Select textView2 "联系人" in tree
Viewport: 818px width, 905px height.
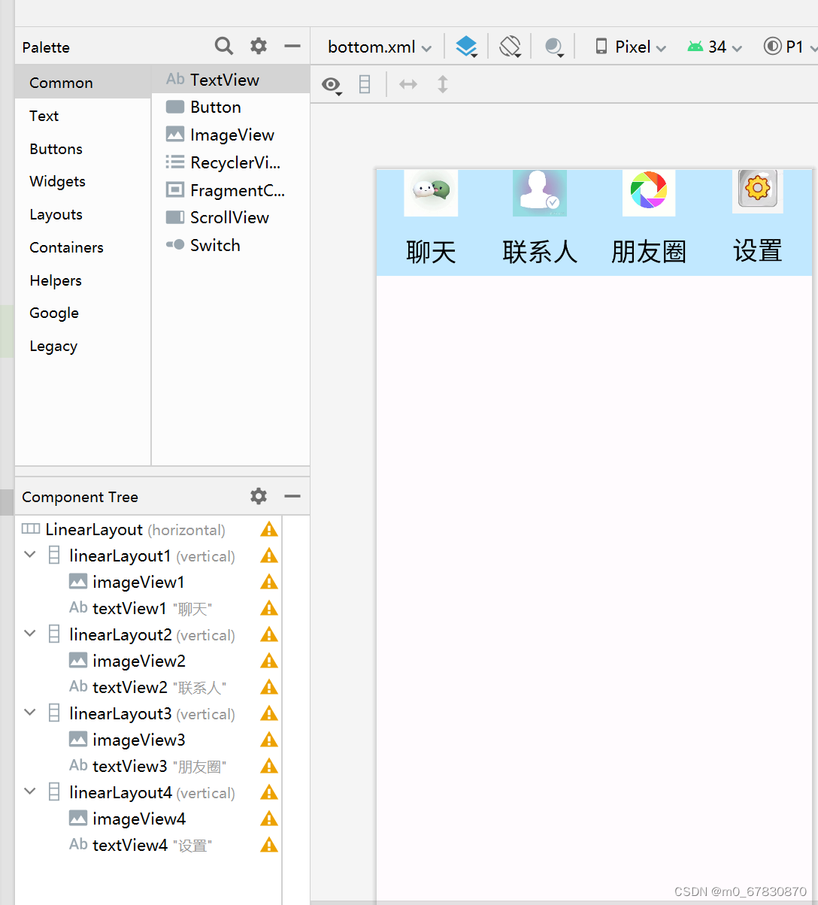(148, 688)
